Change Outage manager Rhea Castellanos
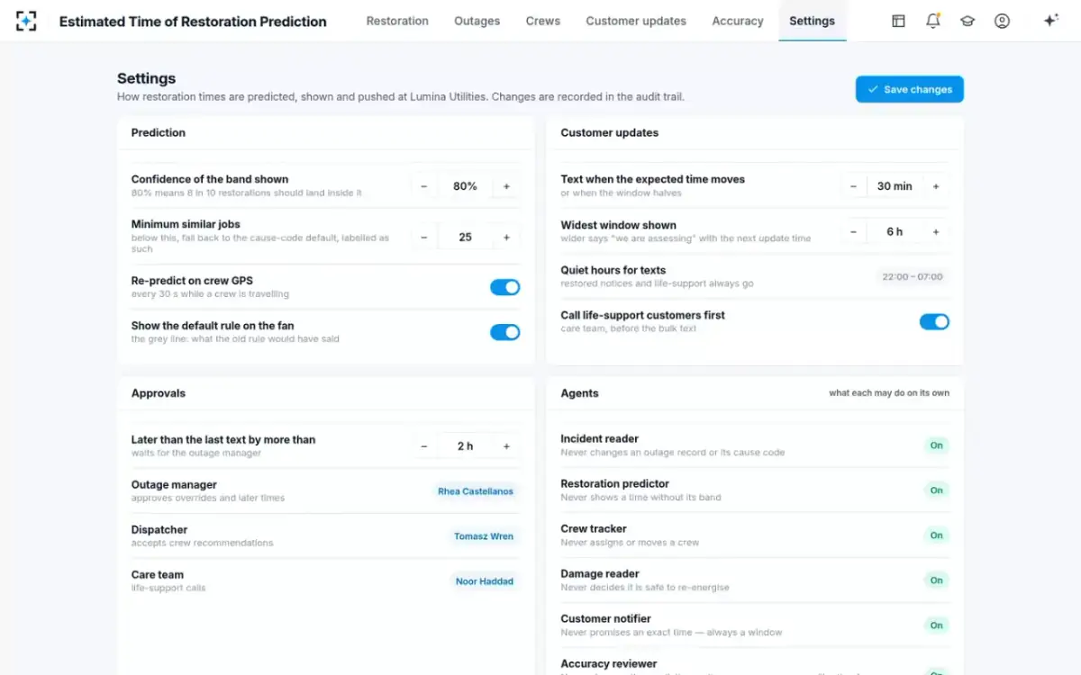This screenshot has height=675, width=1081. 476,491
